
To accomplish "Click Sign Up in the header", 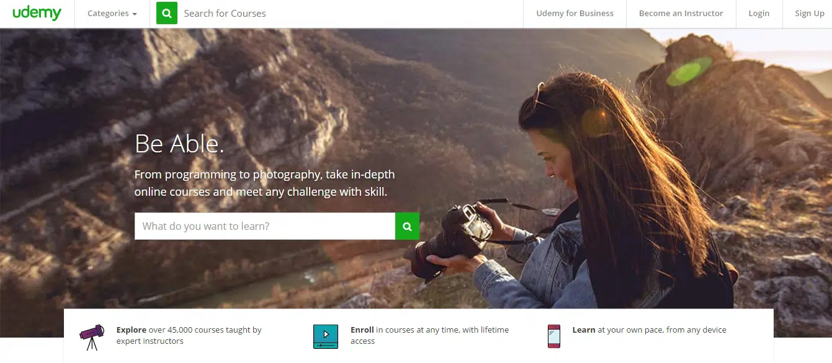I will click(x=809, y=14).
